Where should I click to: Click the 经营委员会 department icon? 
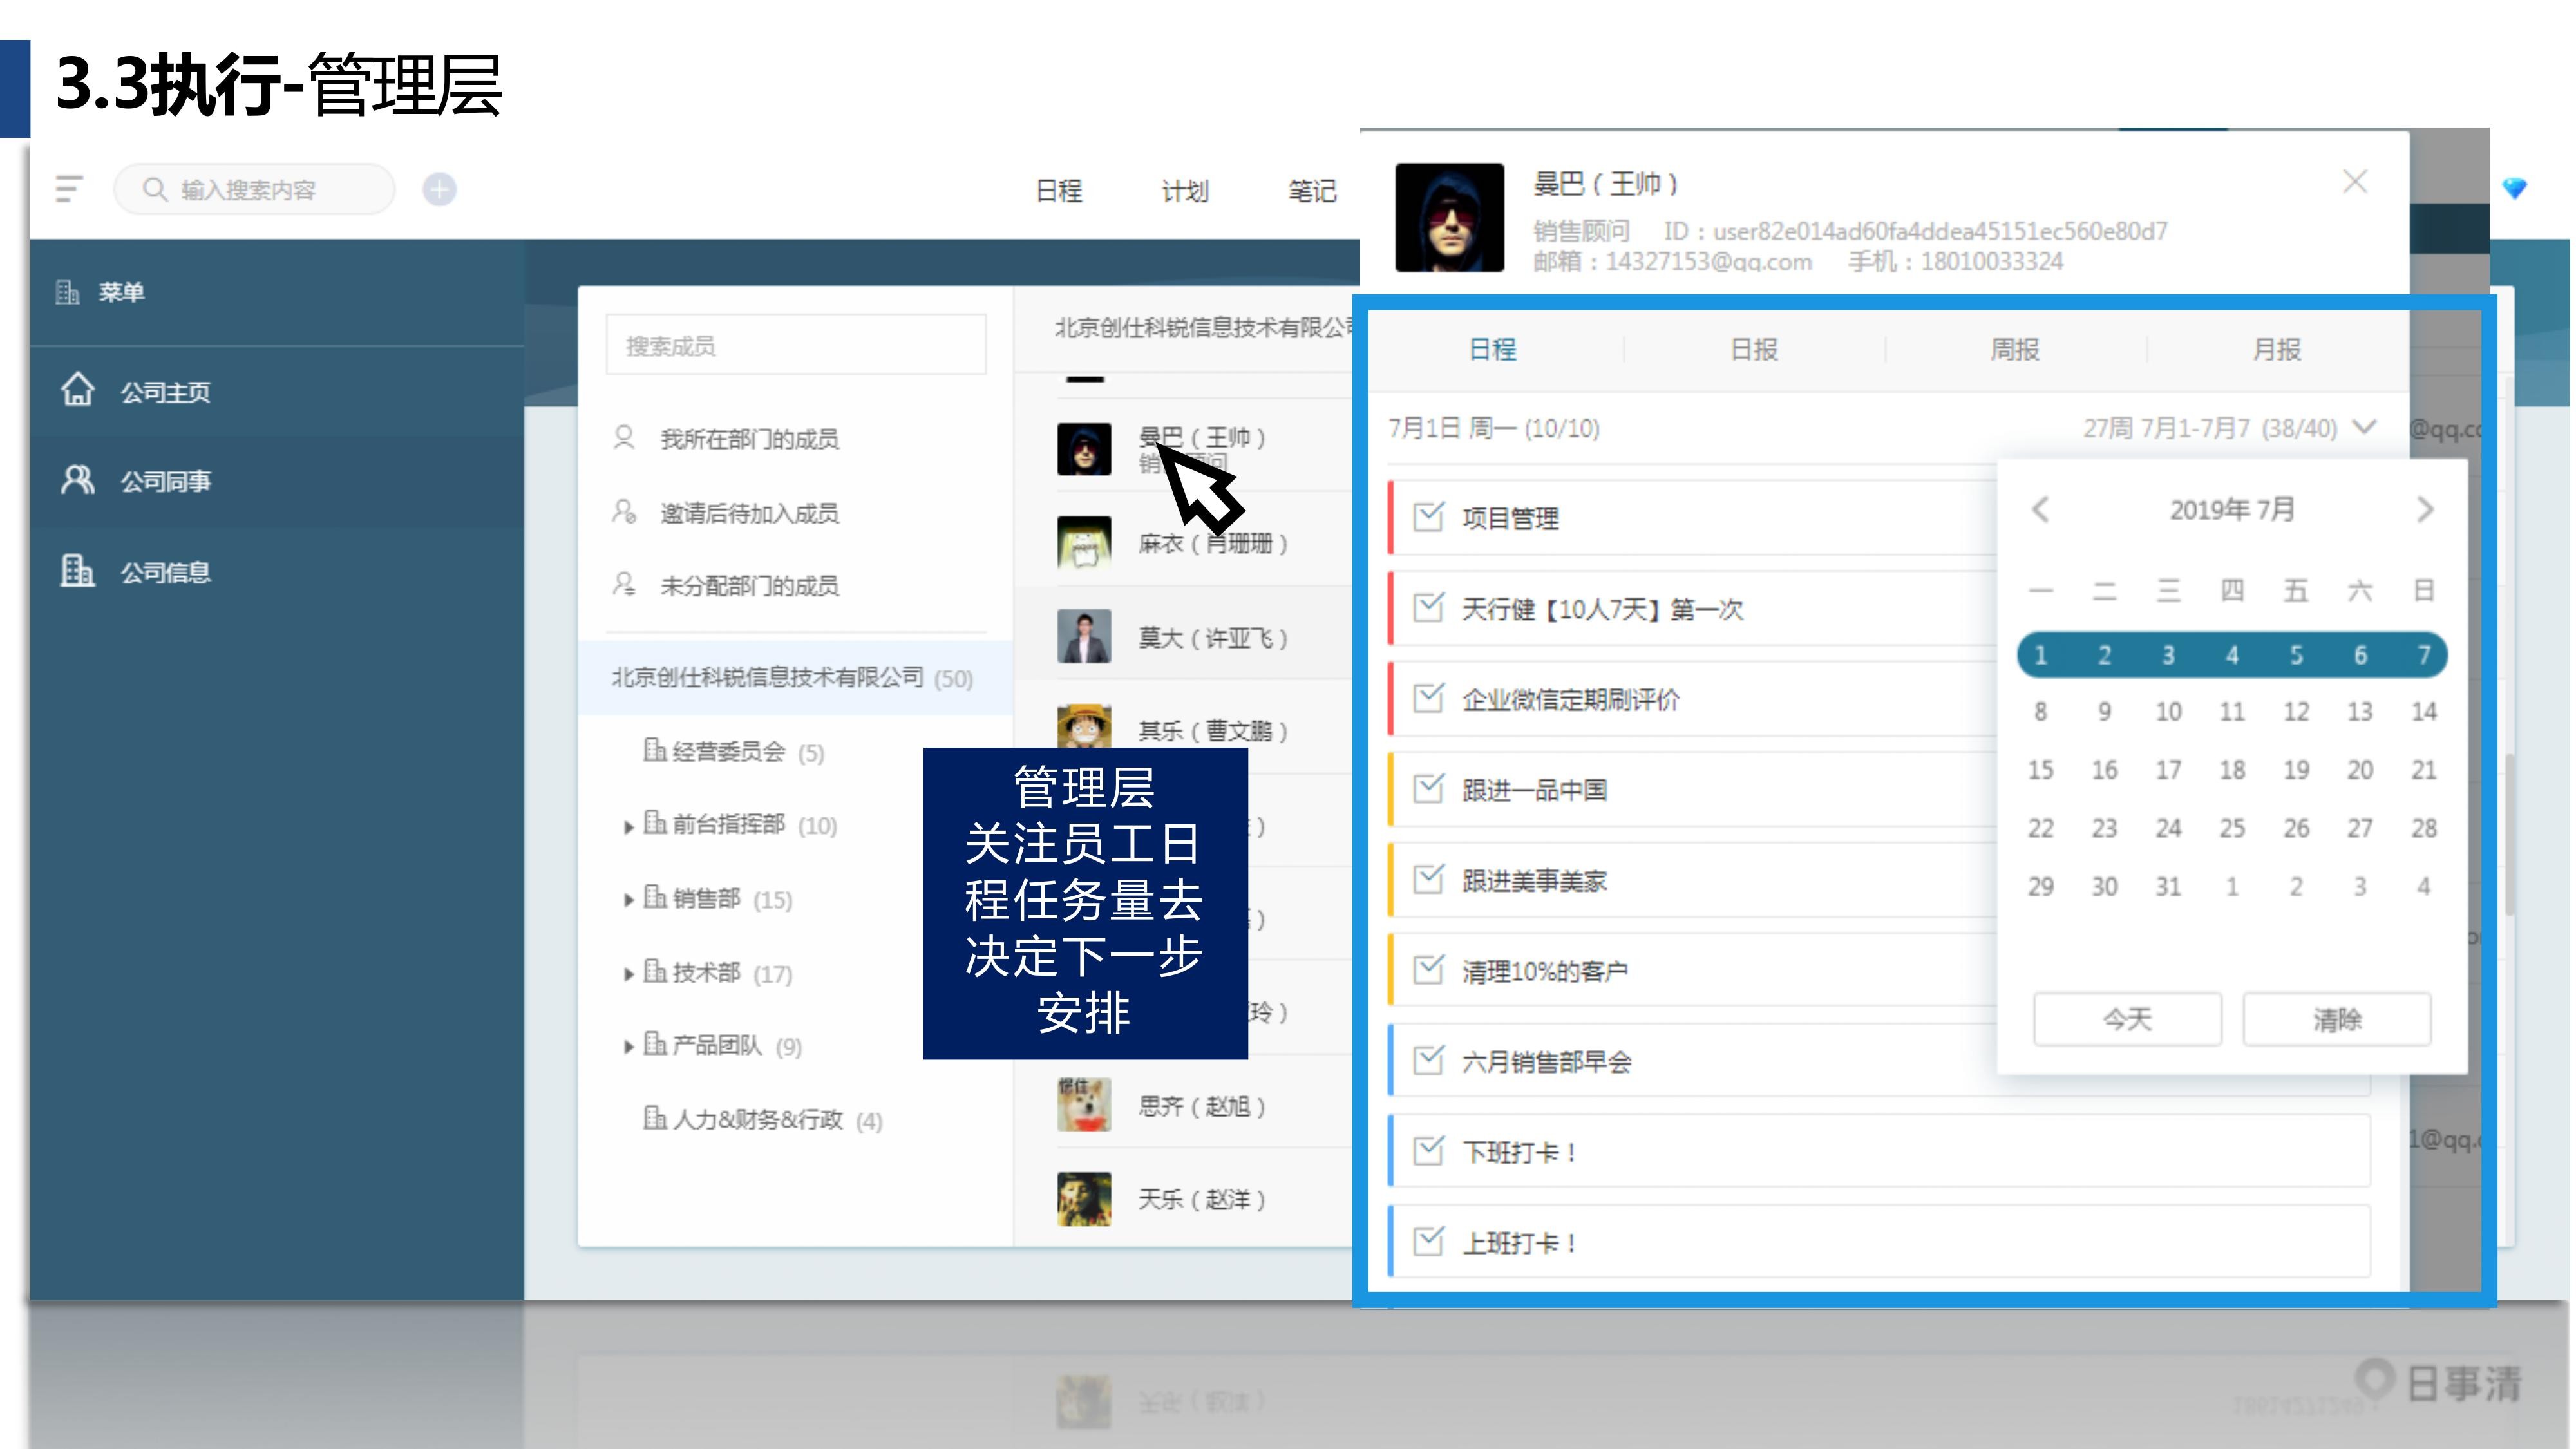click(x=654, y=750)
